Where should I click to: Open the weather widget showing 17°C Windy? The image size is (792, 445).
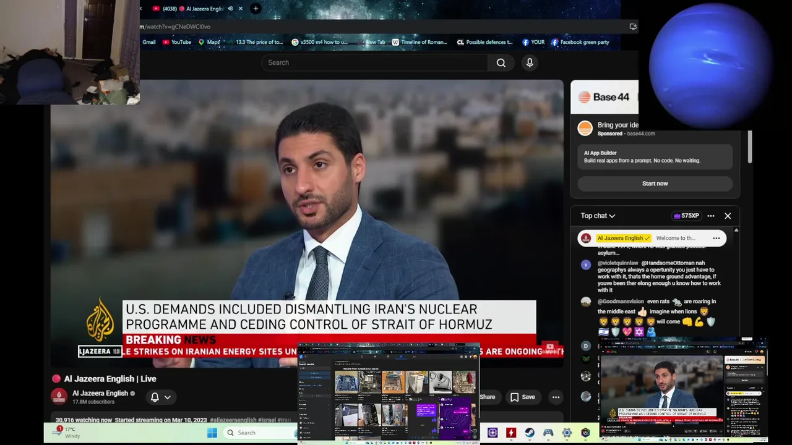[x=67, y=432]
